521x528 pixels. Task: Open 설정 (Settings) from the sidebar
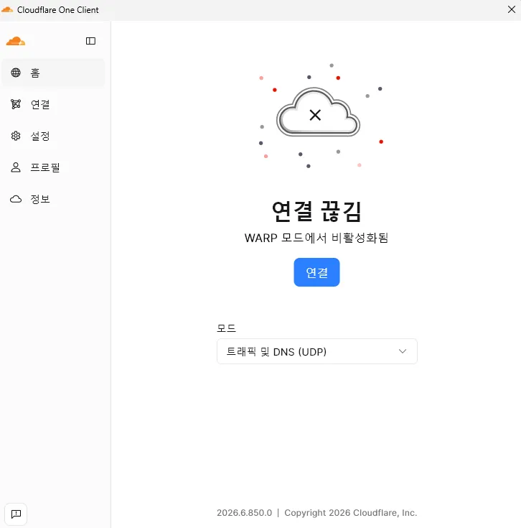54,136
